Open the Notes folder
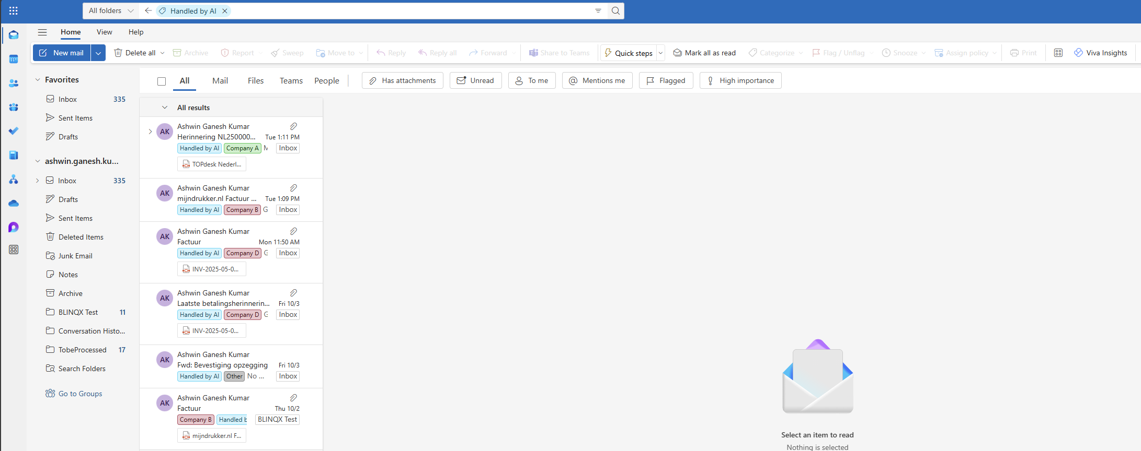This screenshot has width=1141, height=451. pos(82,275)
